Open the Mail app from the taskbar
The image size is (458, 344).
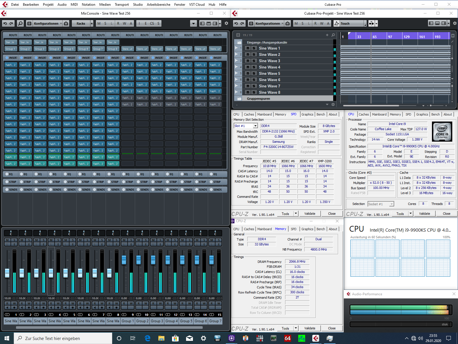pyautogui.click(x=189, y=338)
